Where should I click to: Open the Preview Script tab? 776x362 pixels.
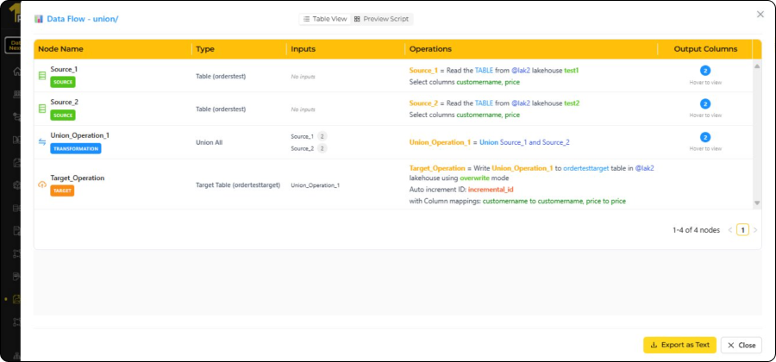coord(382,19)
